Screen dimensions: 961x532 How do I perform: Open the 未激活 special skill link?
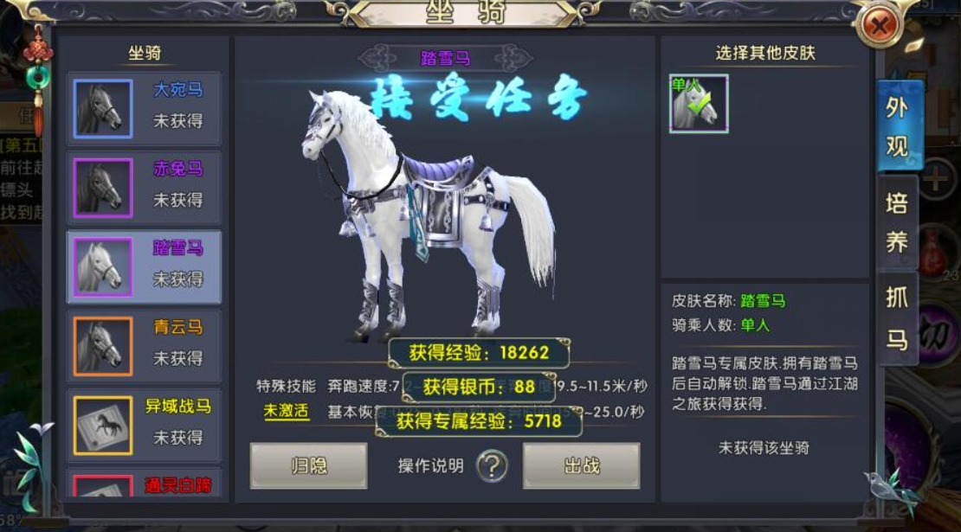287,411
